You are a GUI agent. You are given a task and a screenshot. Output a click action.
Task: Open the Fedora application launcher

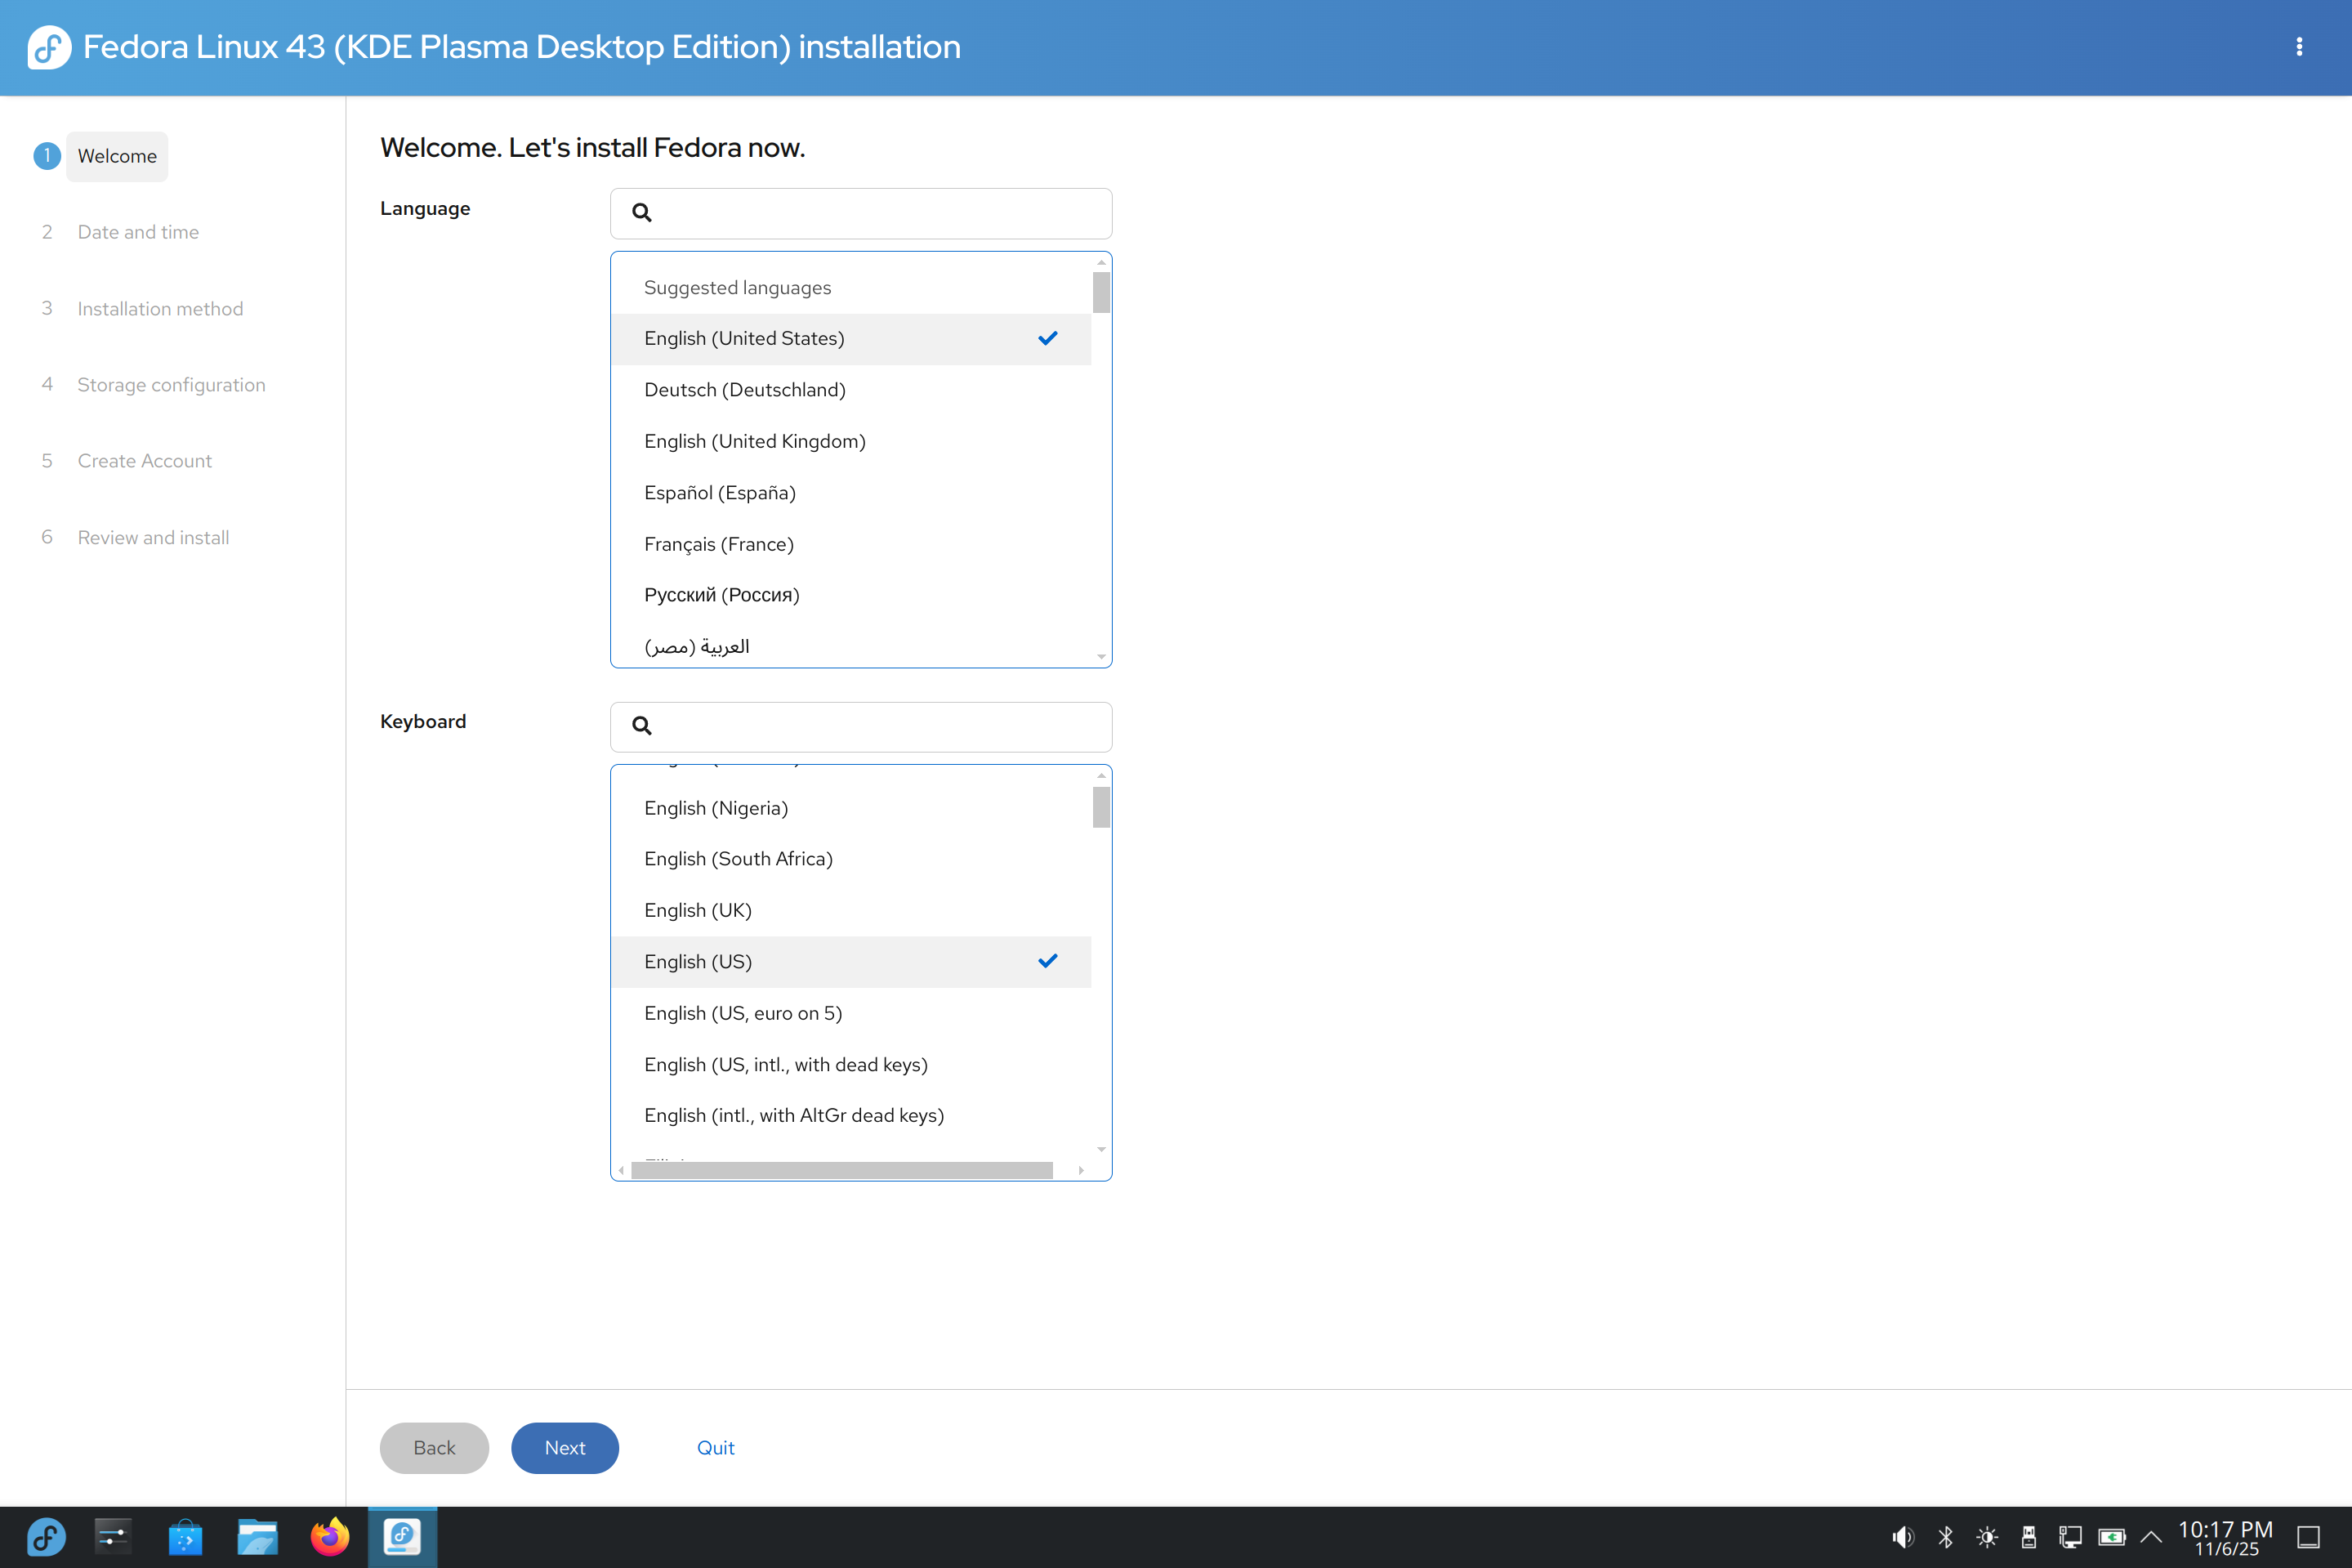[x=46, y=1537]
